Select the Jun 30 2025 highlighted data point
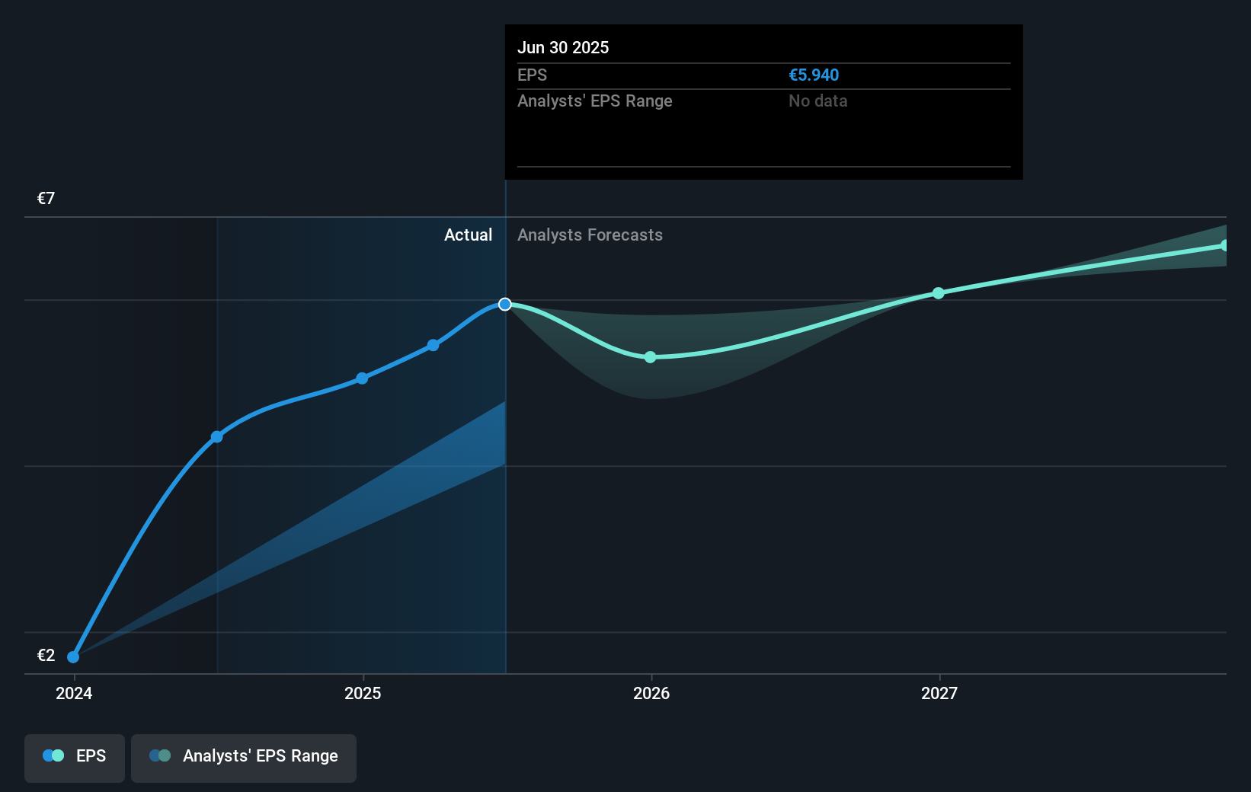 point(505,304)
